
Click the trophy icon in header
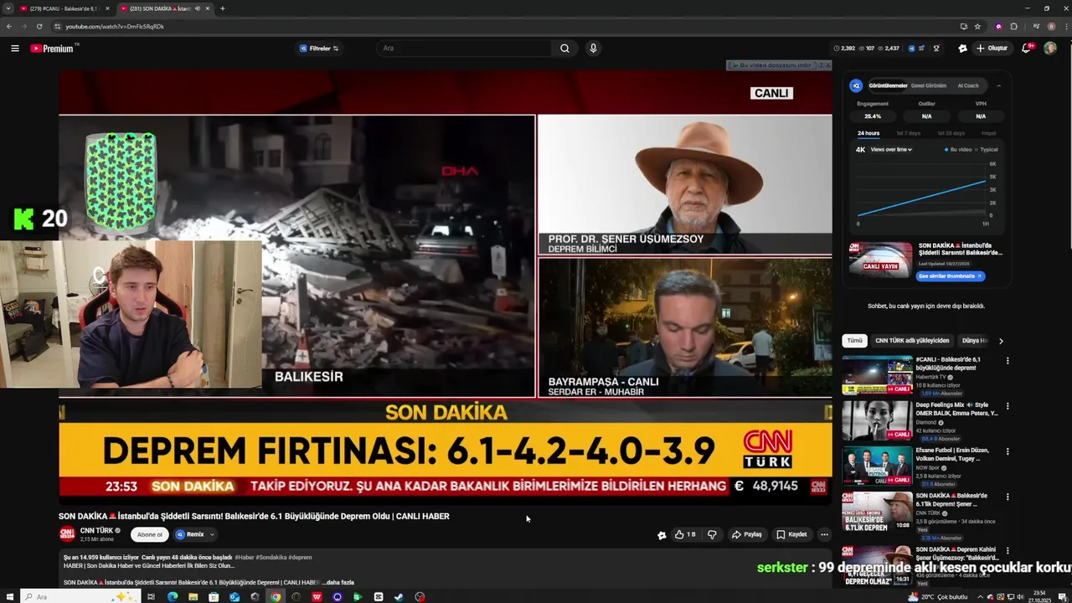(x=936, y=49)
